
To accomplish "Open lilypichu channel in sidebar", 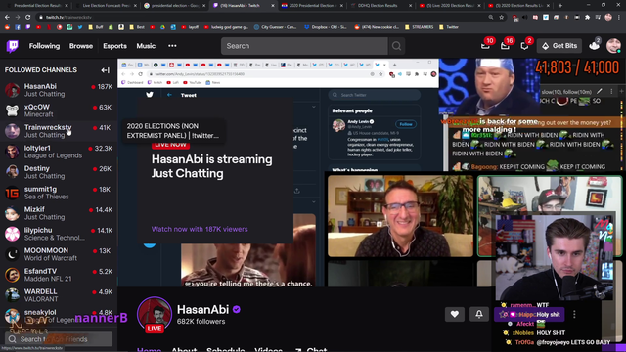I will pos(59,234).
